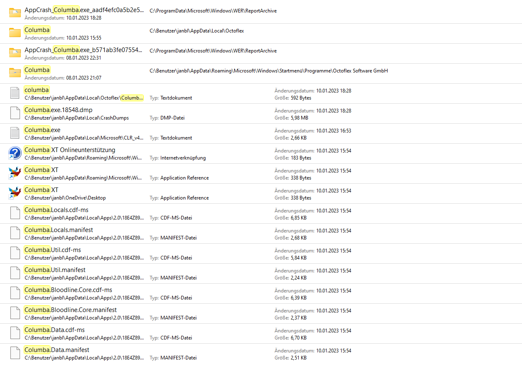The width and height of the screenshot is (522, 367).
Task: Click the modified date 10.01.2023 15:55
Action: tap(84, 38)
